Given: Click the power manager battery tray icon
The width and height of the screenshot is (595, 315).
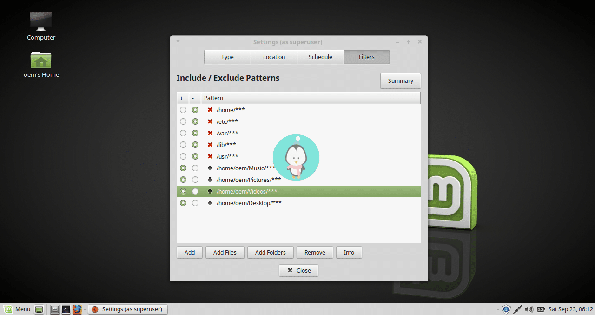Looking at the screenshot, I should pyautogui.click(x=541, y=309).
